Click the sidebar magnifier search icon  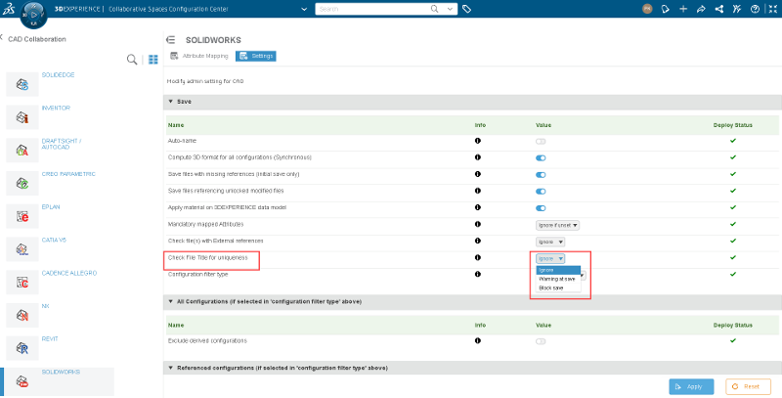click(132, 60)
